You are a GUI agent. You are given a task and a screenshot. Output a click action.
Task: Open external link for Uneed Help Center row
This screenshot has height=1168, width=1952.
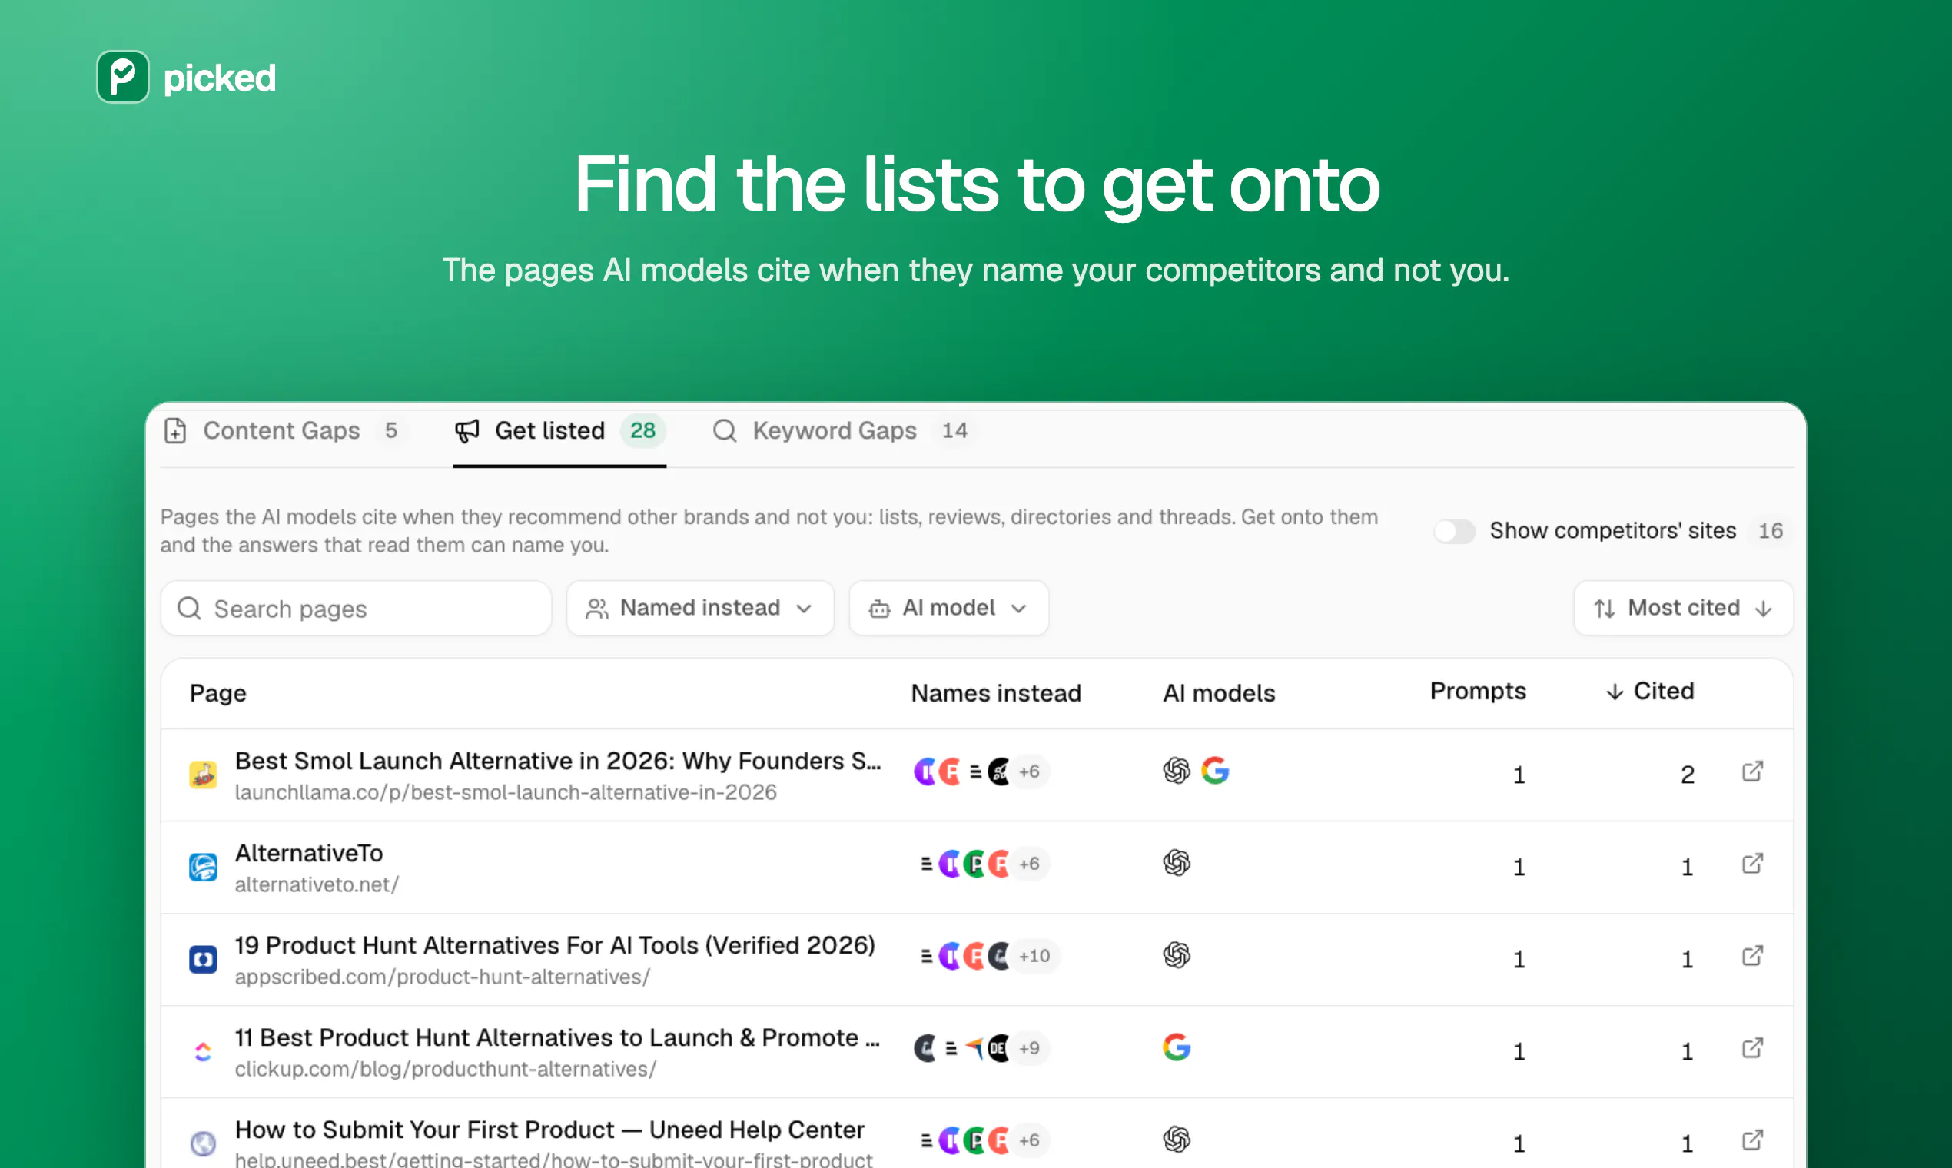1752,1140
